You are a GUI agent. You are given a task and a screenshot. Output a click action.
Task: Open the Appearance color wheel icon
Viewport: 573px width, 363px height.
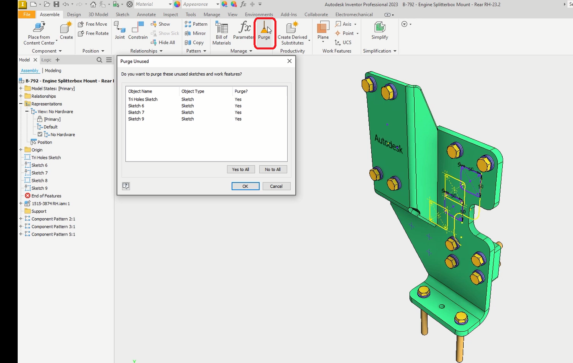coord(177,4)
